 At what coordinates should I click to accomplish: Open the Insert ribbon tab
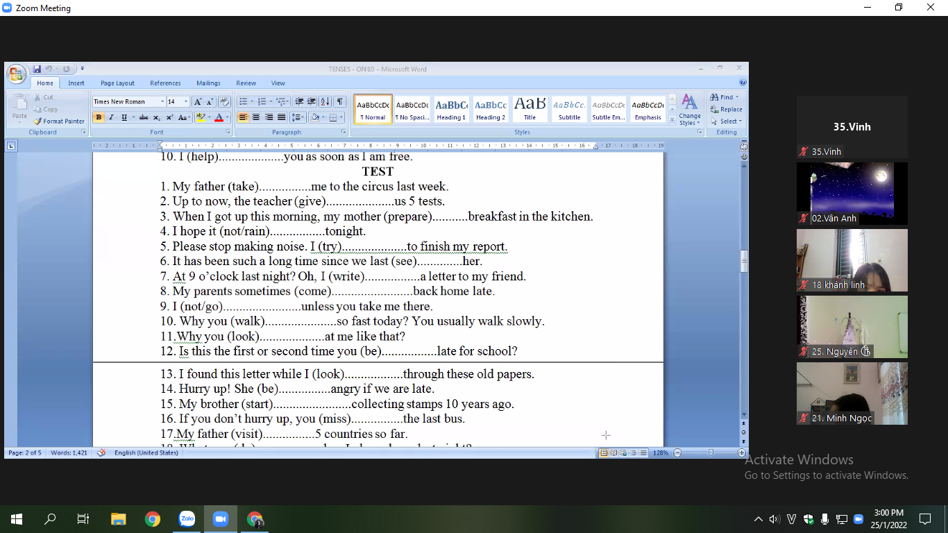[x=76, y=83]
